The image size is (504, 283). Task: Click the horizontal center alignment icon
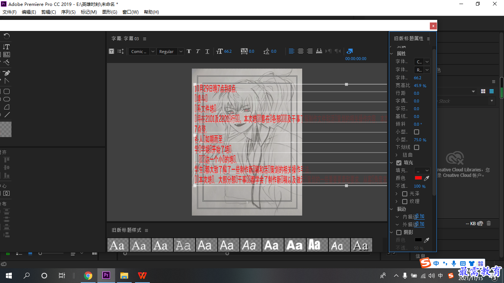point(6,193)
